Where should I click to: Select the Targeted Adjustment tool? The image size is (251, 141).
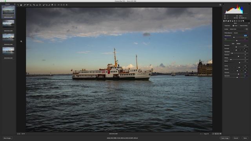(x=31, y=5)
